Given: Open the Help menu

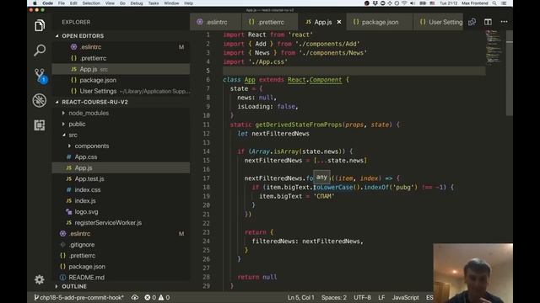Looking at the screenshot, I should pyautogui.click(x=188, y=3).
